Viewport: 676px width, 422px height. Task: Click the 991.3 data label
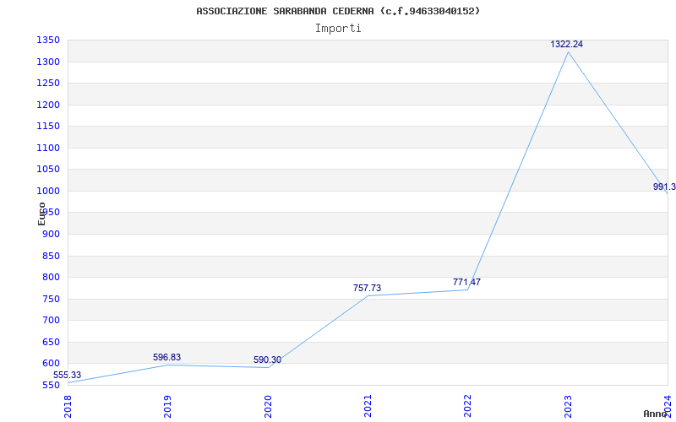664,187
